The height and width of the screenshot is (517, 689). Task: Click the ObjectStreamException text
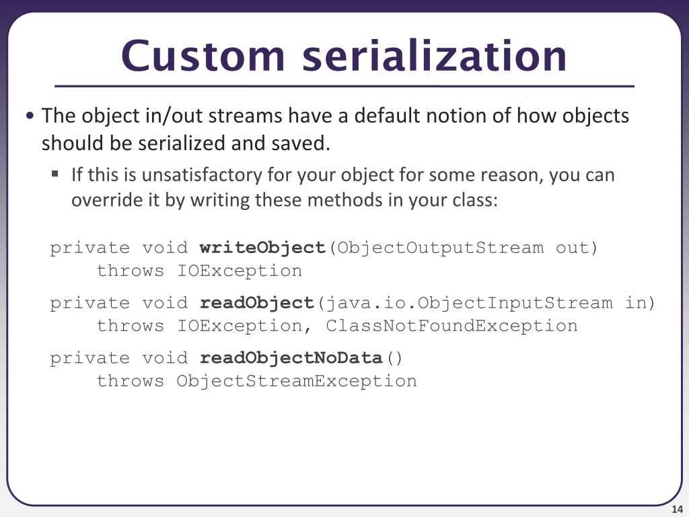coord(297,381)
